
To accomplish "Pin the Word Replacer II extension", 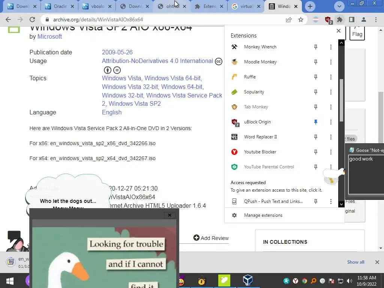I will 316,137.
